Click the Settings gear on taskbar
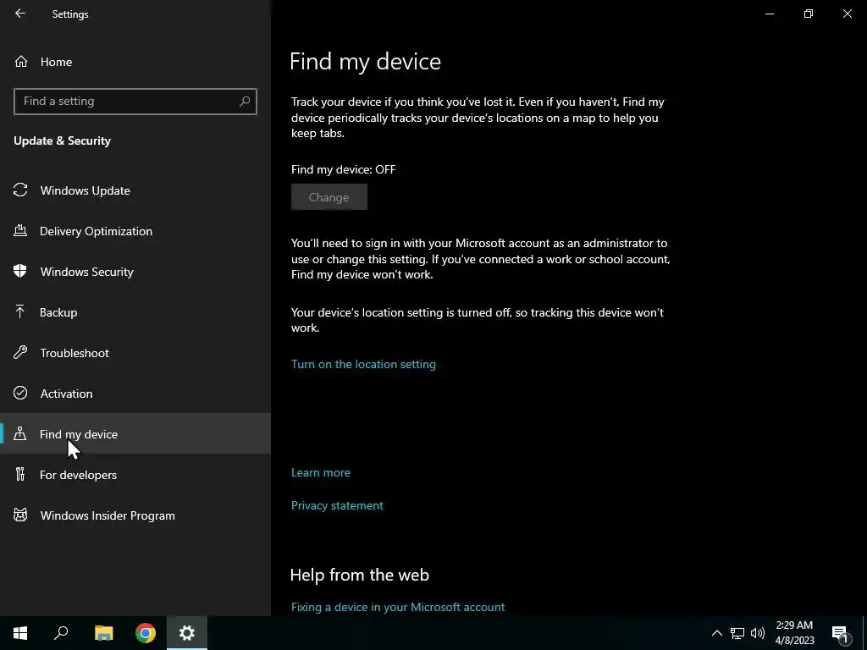This screenshot has width=867, height=650. coord(187,633)
